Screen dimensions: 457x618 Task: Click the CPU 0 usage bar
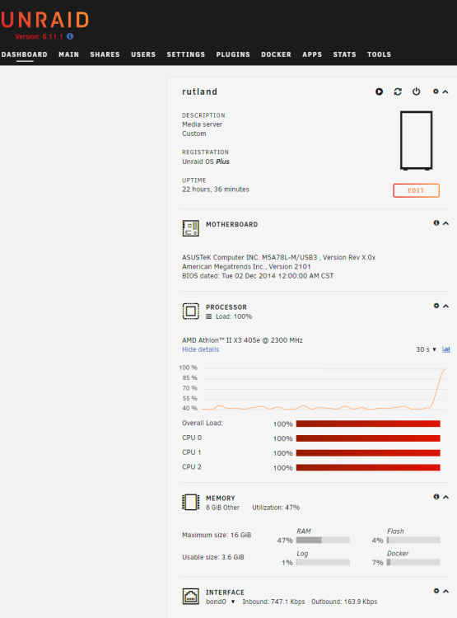(368, 438)
